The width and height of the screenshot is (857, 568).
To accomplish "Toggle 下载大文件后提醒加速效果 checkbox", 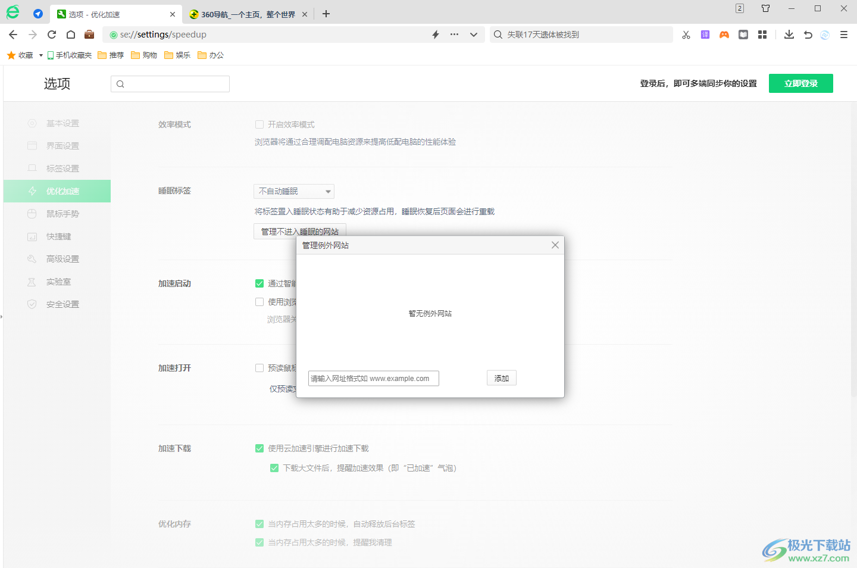I will (x=274, y=468).
